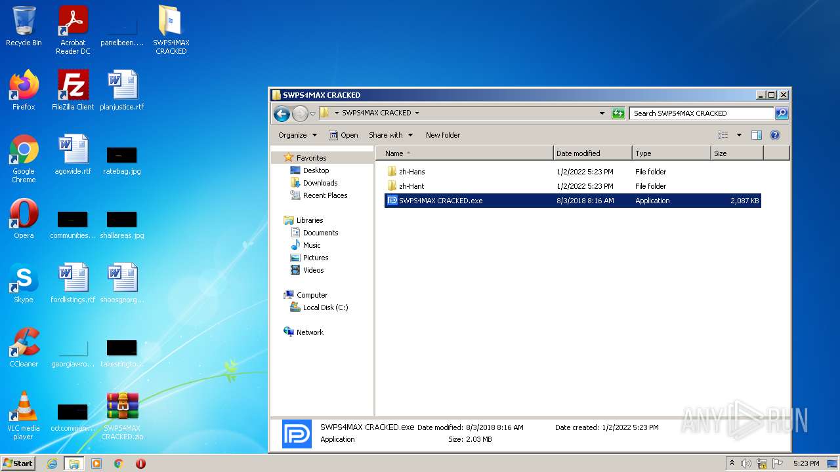Open the Recycle Bin desktop icon

[x=24, y=26]
